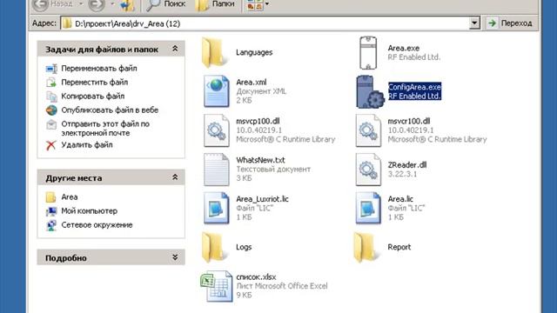Click the Копировать файл link
557x313 pixels.
(93, 97)
